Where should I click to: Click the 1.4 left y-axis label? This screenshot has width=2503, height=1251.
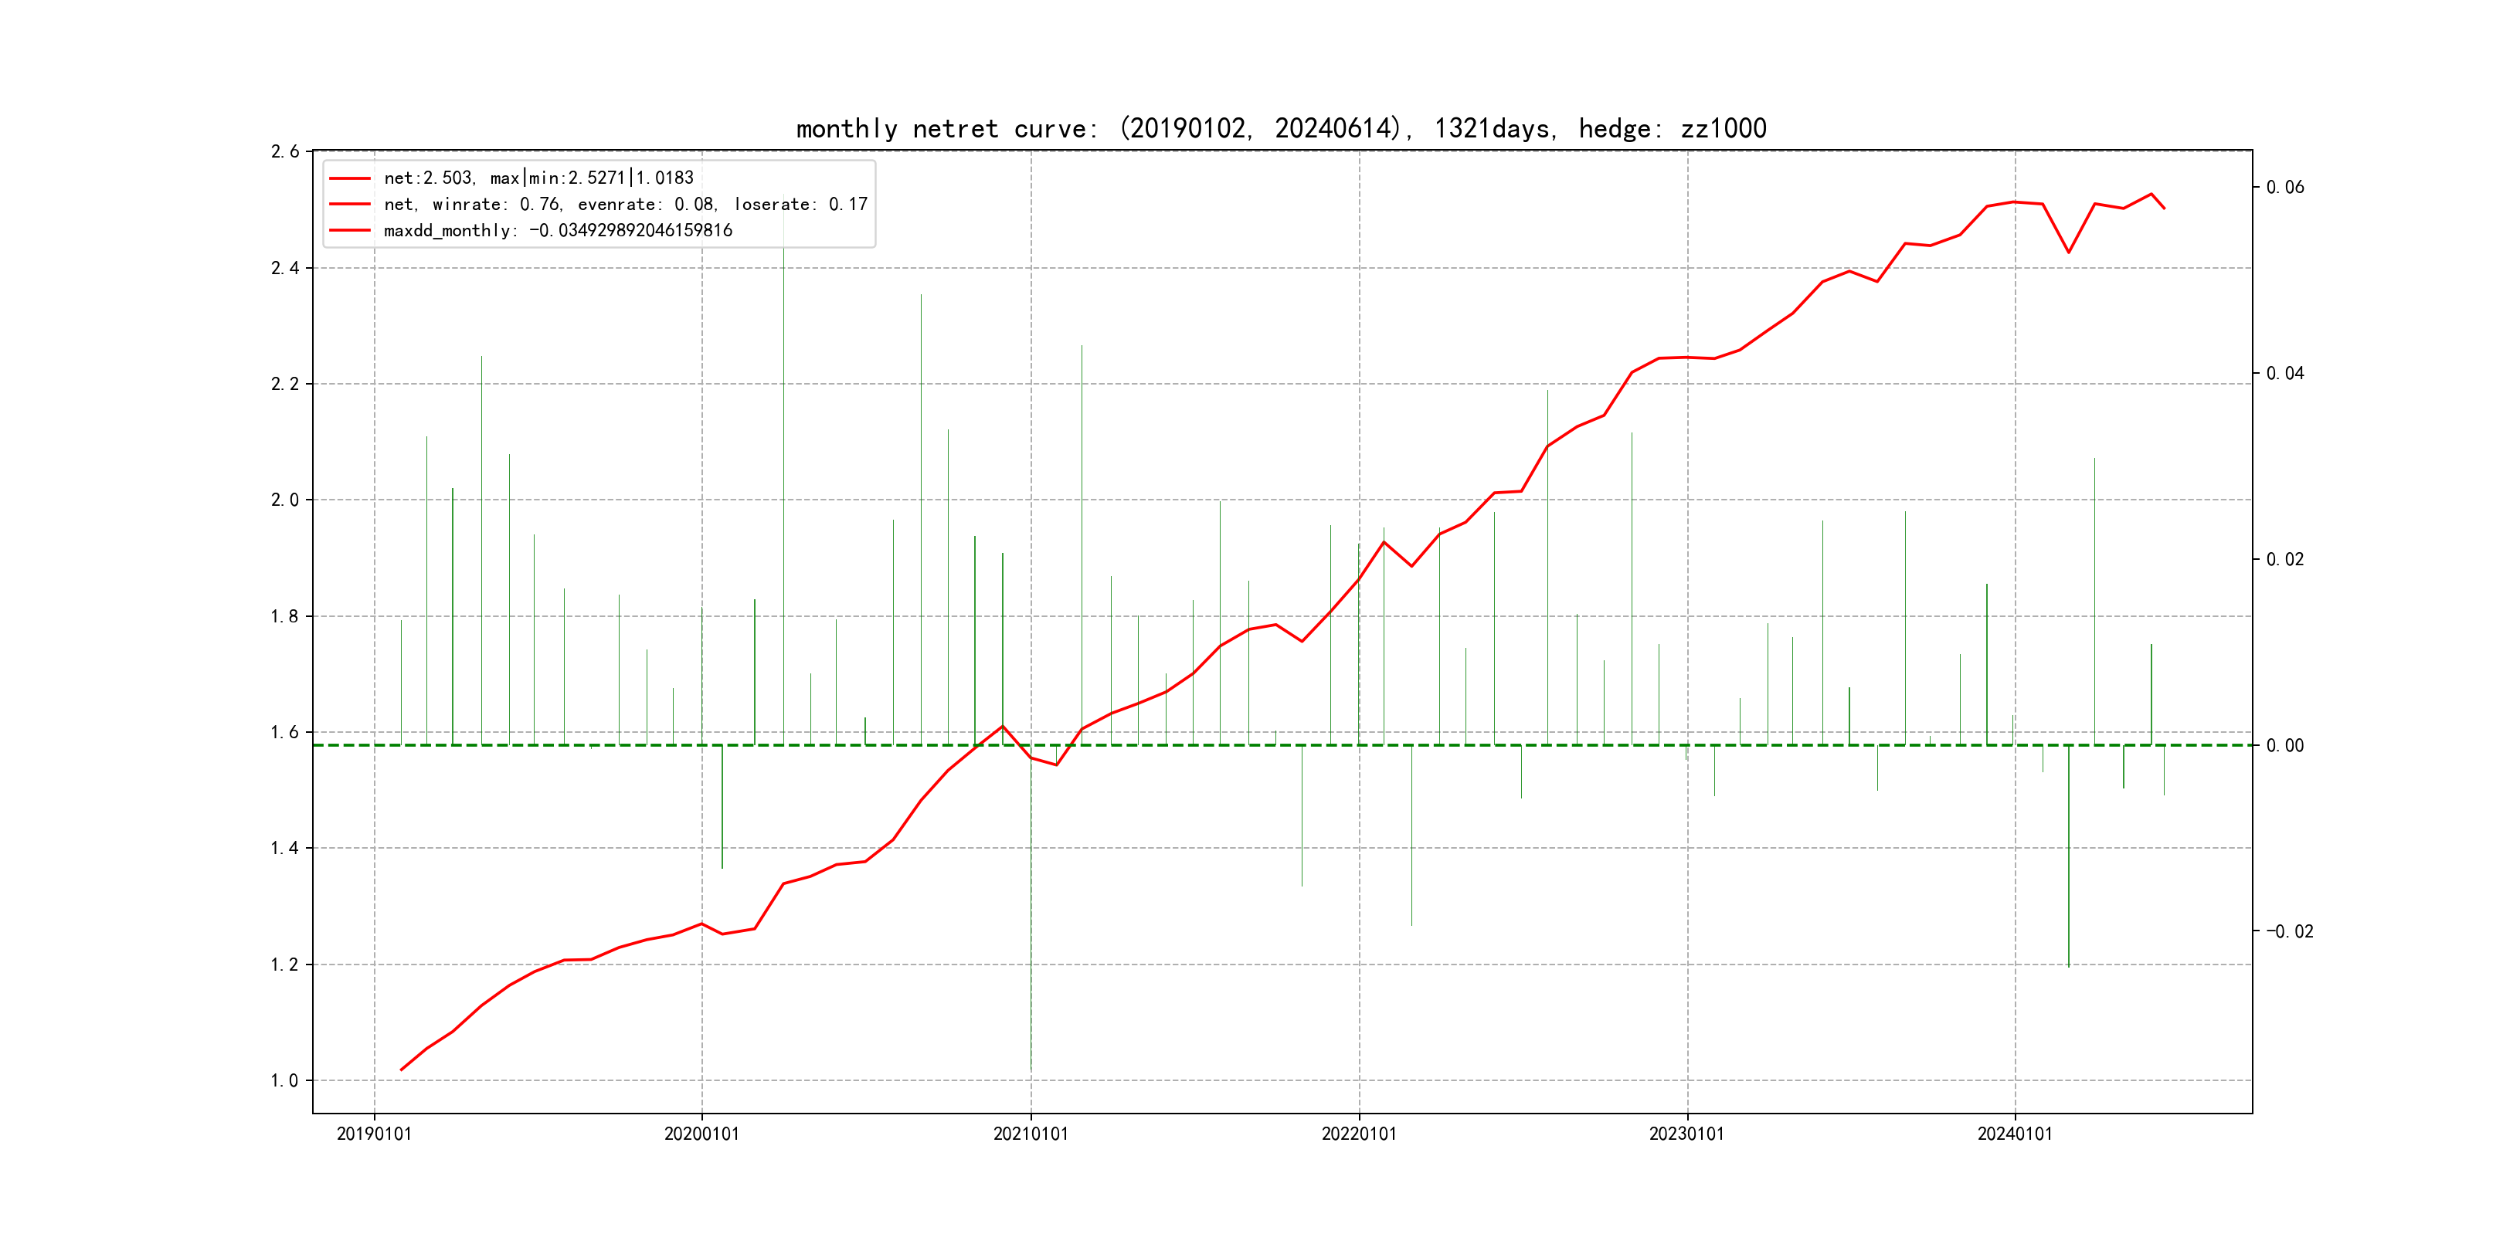pos(285,848)
